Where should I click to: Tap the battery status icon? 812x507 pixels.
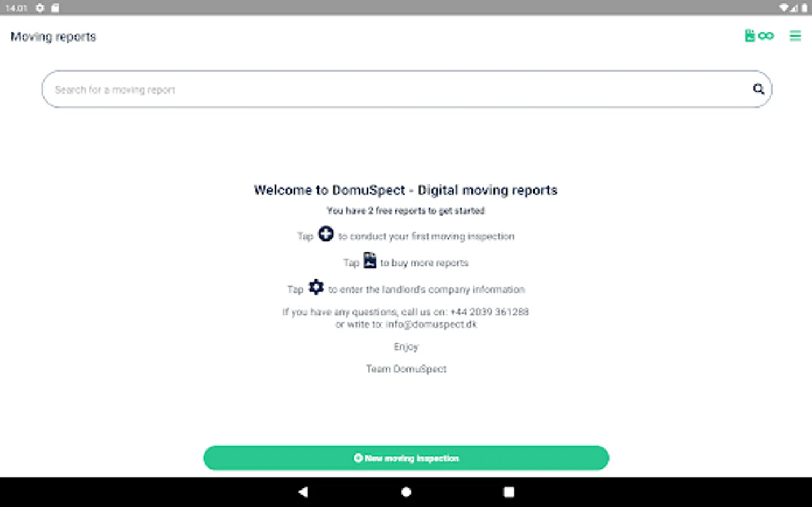tap(805, 8)
